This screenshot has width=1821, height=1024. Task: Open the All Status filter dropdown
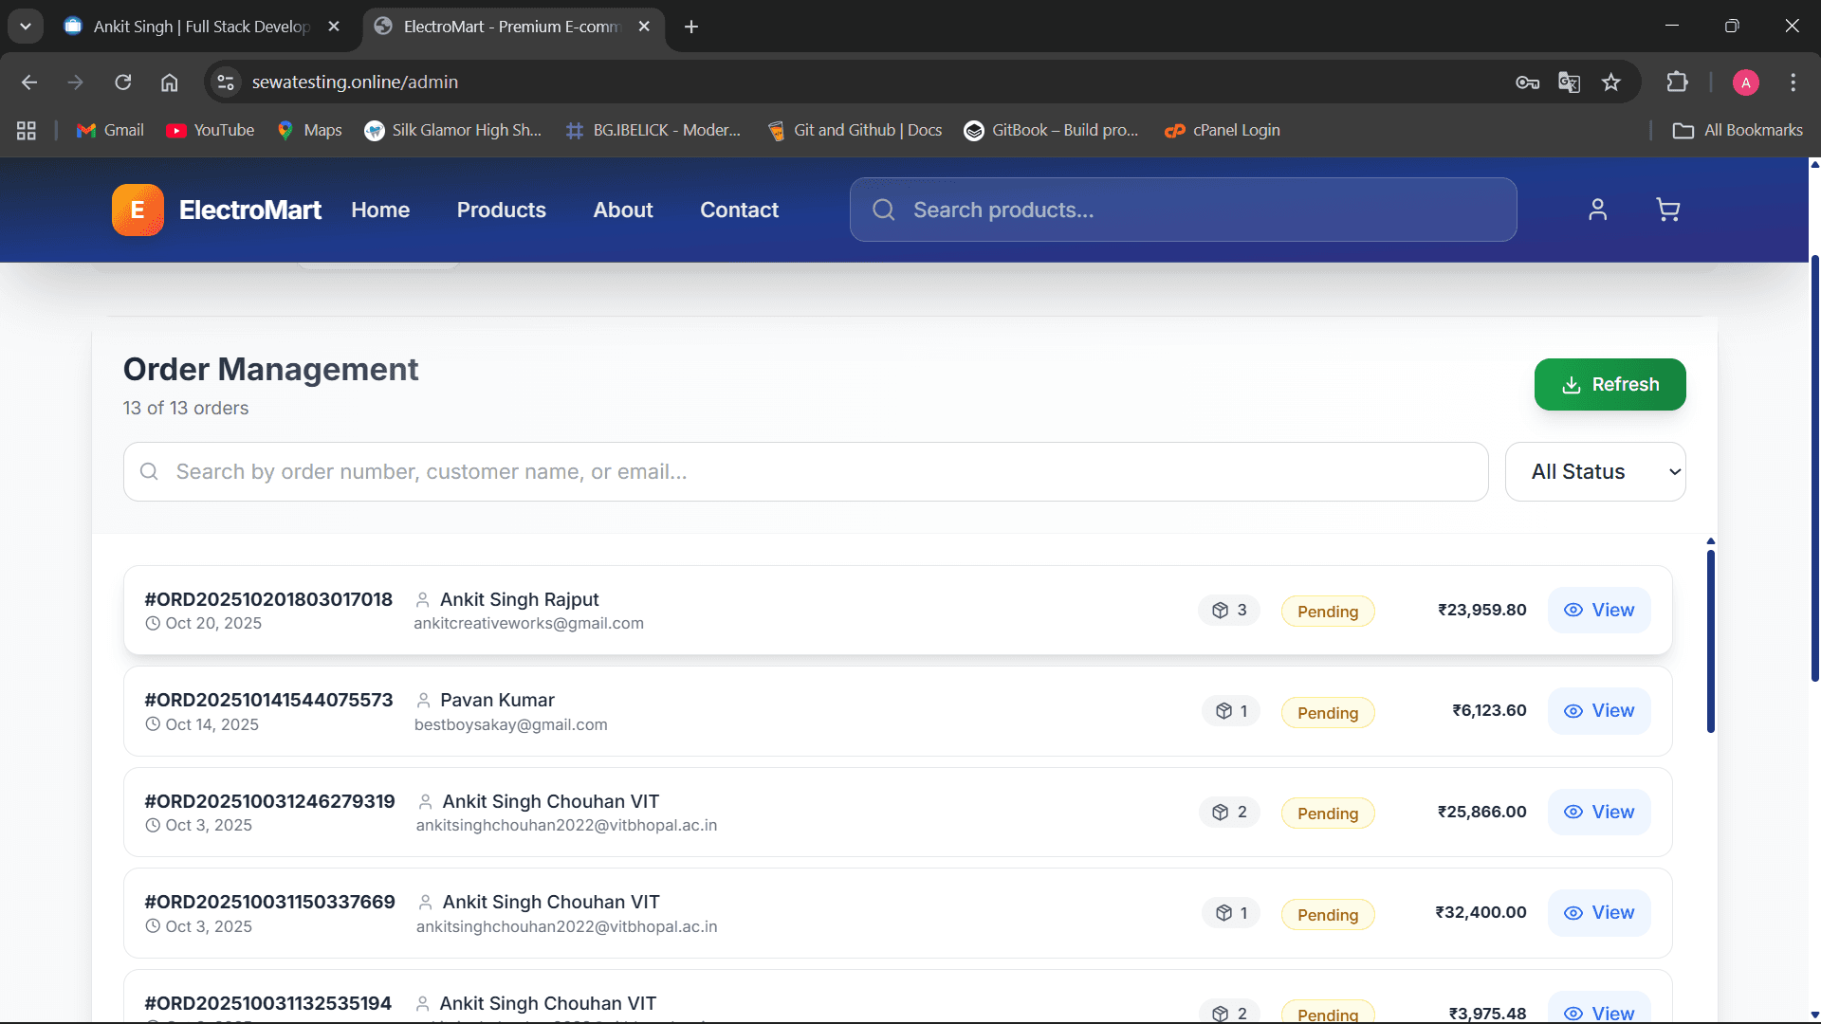(1595, 471)
